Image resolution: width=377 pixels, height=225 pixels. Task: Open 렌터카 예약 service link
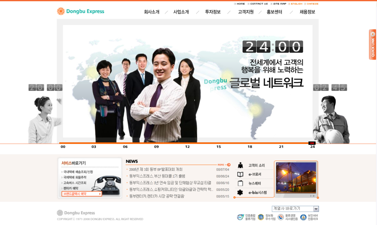pos(70,188)
